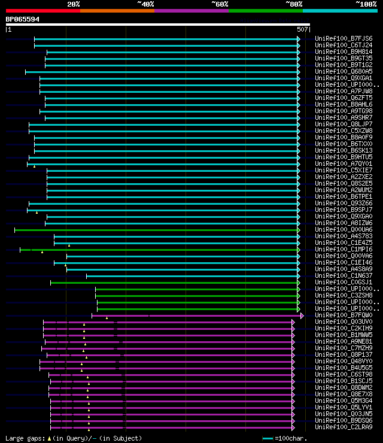Click the red 20% identity color bar
383x443 pixels.
tap(43, 11)
